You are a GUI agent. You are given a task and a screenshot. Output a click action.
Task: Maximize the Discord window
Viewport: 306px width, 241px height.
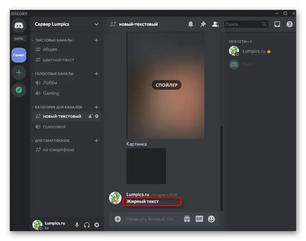click(x=285, y=13)
